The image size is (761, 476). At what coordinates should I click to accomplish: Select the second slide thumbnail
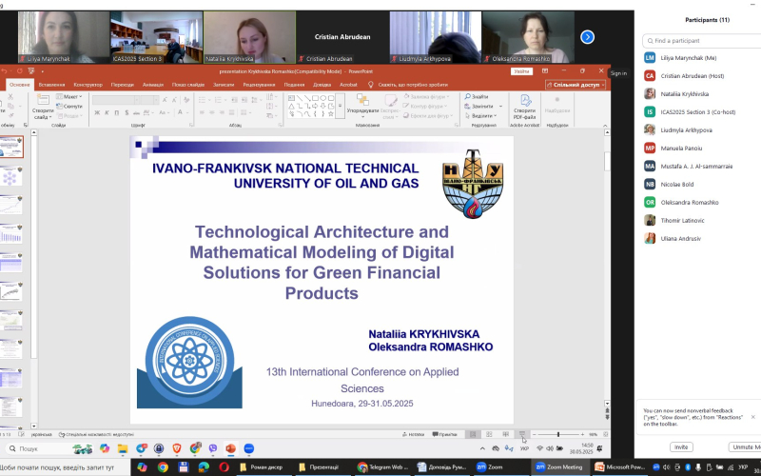pyautogui.click(x=10, y=176)
